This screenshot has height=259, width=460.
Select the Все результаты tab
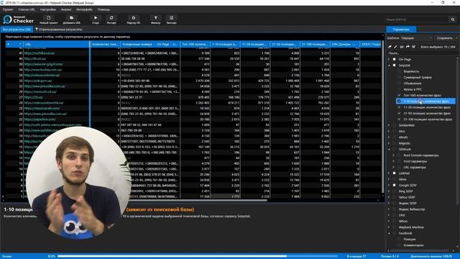point(17,29)
